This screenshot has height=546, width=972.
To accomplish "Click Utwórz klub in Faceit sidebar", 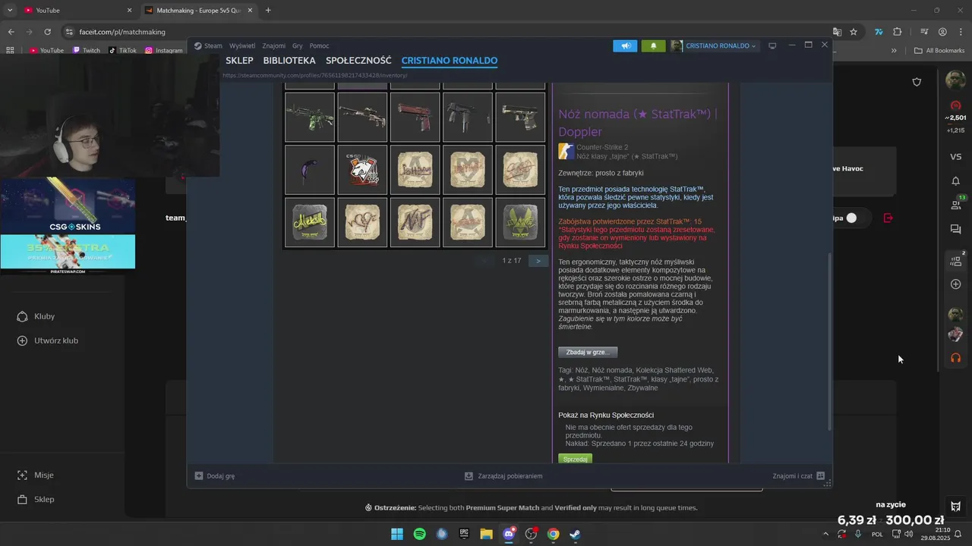I will click(x=48, y=340).
